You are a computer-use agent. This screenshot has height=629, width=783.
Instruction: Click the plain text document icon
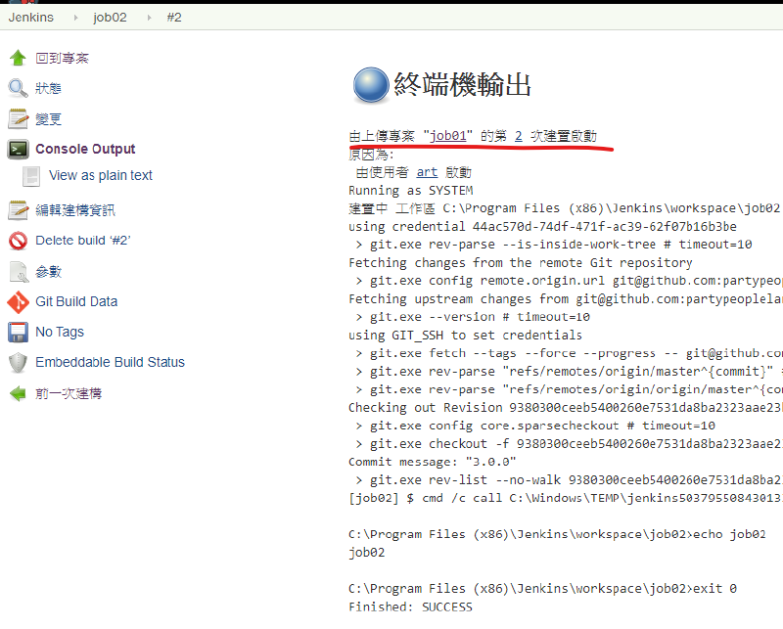click(x=32, y=176)
